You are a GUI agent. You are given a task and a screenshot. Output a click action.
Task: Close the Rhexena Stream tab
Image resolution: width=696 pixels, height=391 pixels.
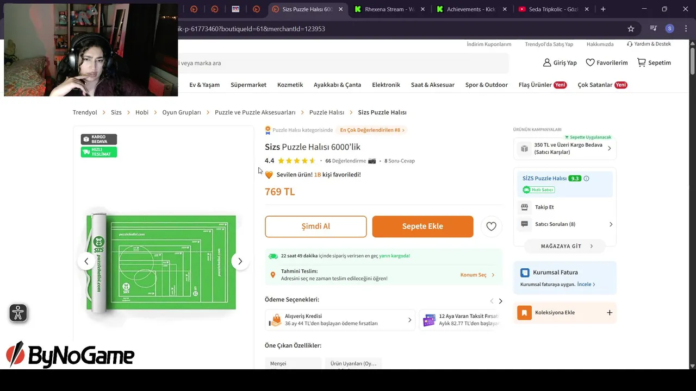click(422, 9)
